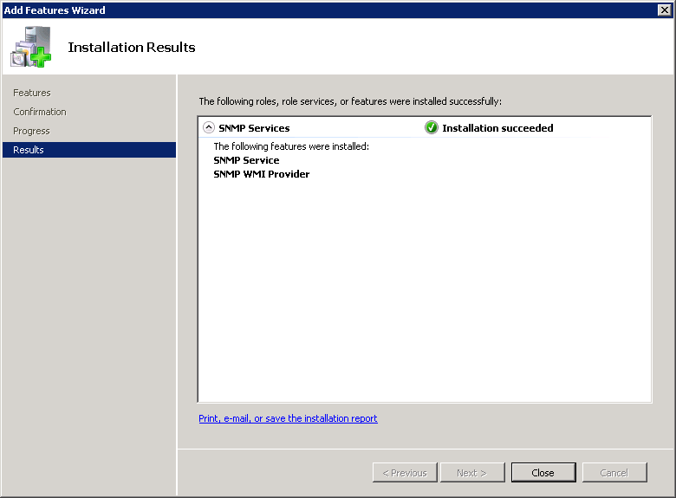Select the Progress step in sidebar
The width and height of the screenshot is (676, 498).
[x=31, y=131]
